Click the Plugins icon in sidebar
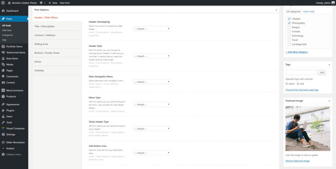336x169 pixels. [x=3, y=110]
